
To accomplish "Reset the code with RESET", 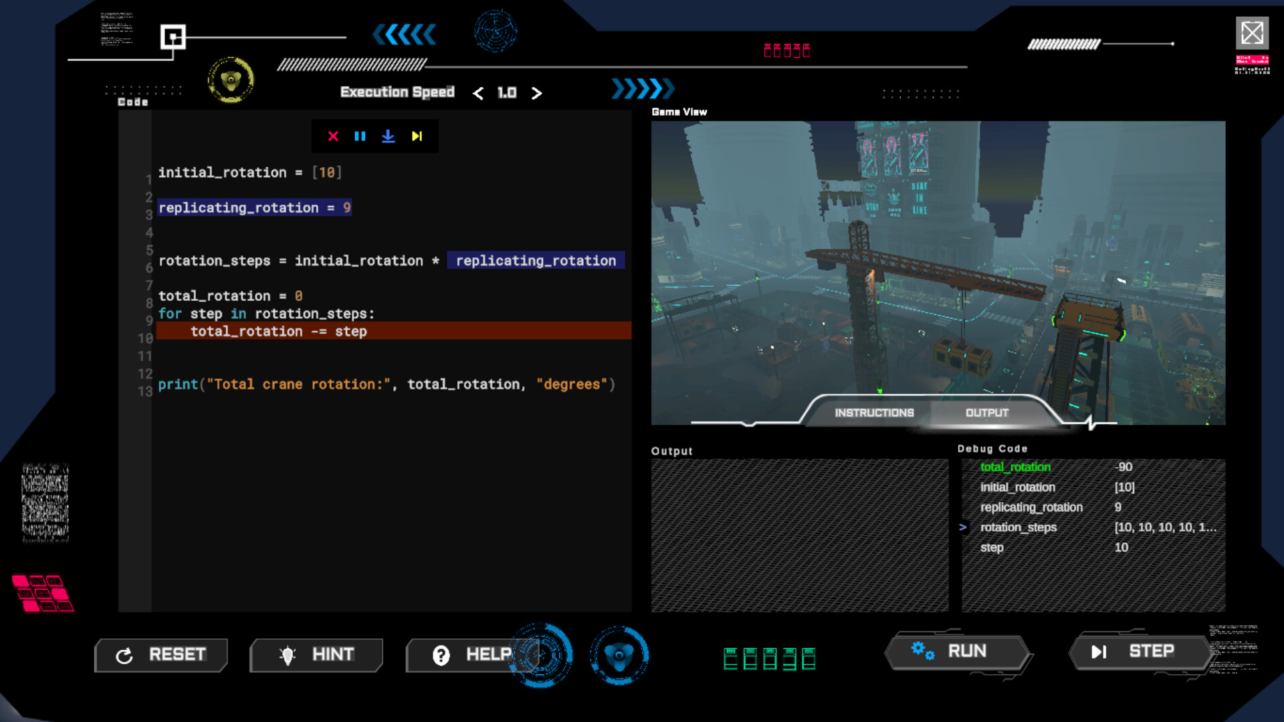I will [160, 655].
